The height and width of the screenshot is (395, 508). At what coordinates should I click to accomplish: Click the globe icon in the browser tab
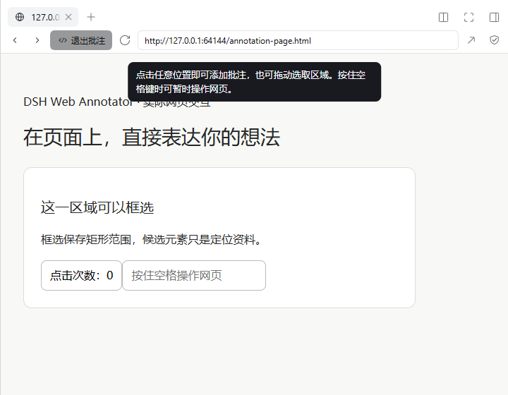pos(20,17)
